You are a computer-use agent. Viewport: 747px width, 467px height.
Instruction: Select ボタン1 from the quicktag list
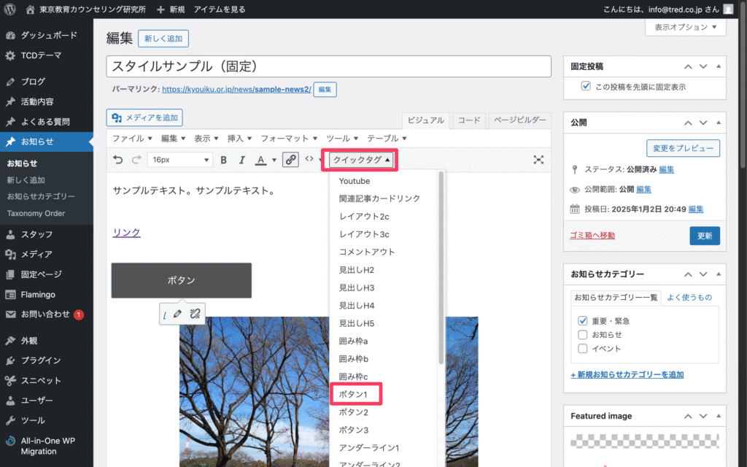pyautogui.click(x=354, y=394)
